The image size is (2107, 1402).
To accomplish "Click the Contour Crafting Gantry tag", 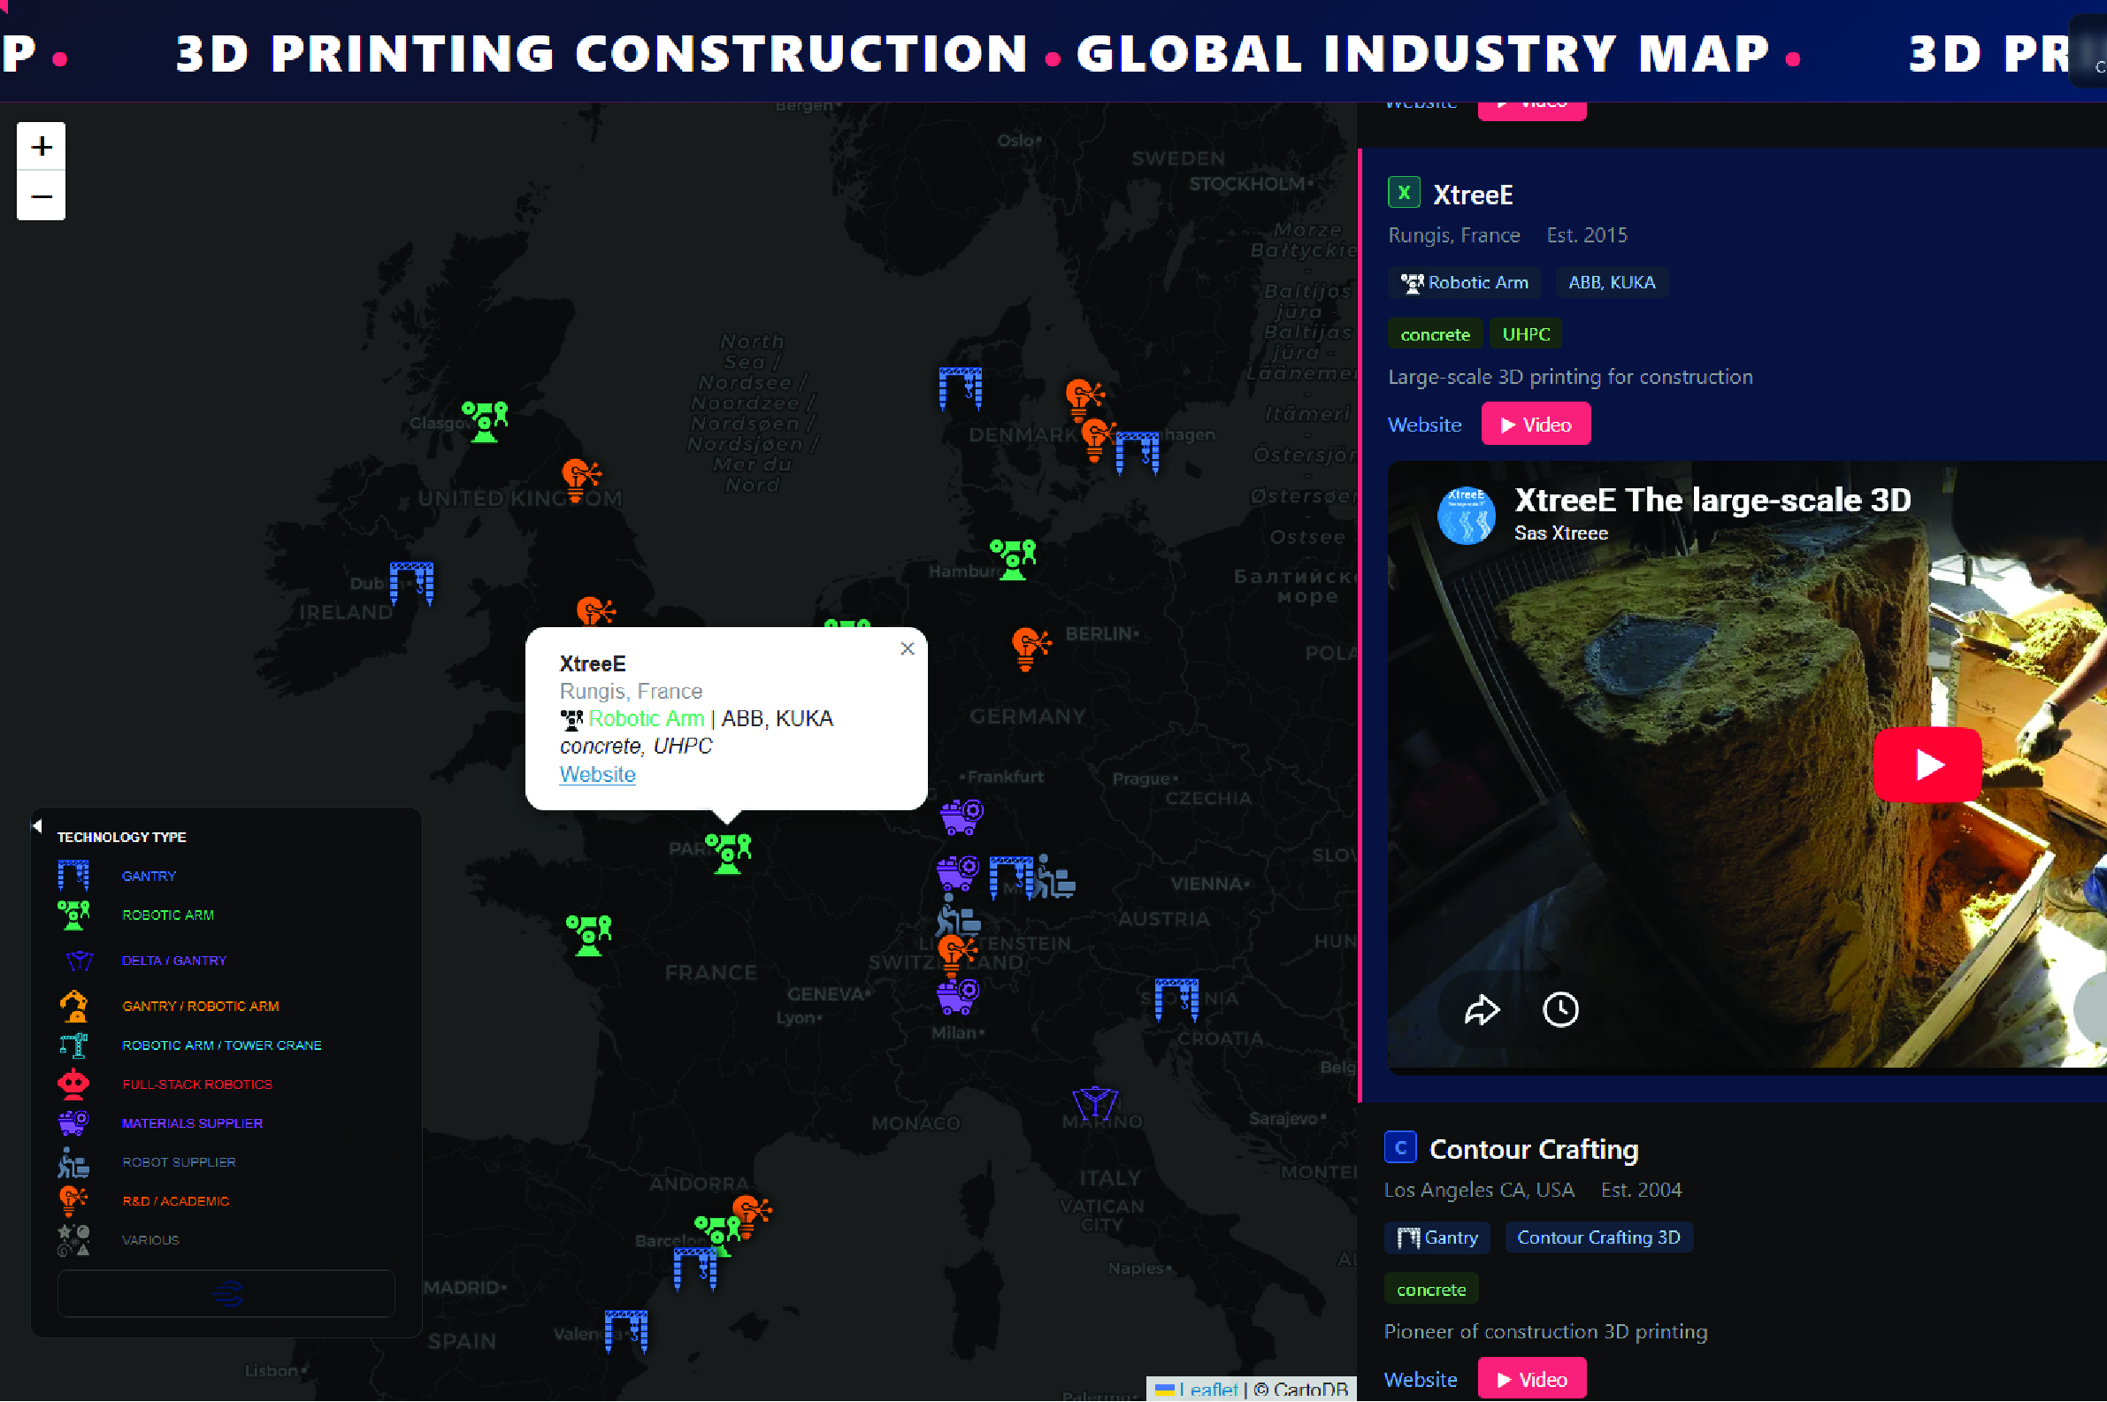I will click(1437, 1238).
